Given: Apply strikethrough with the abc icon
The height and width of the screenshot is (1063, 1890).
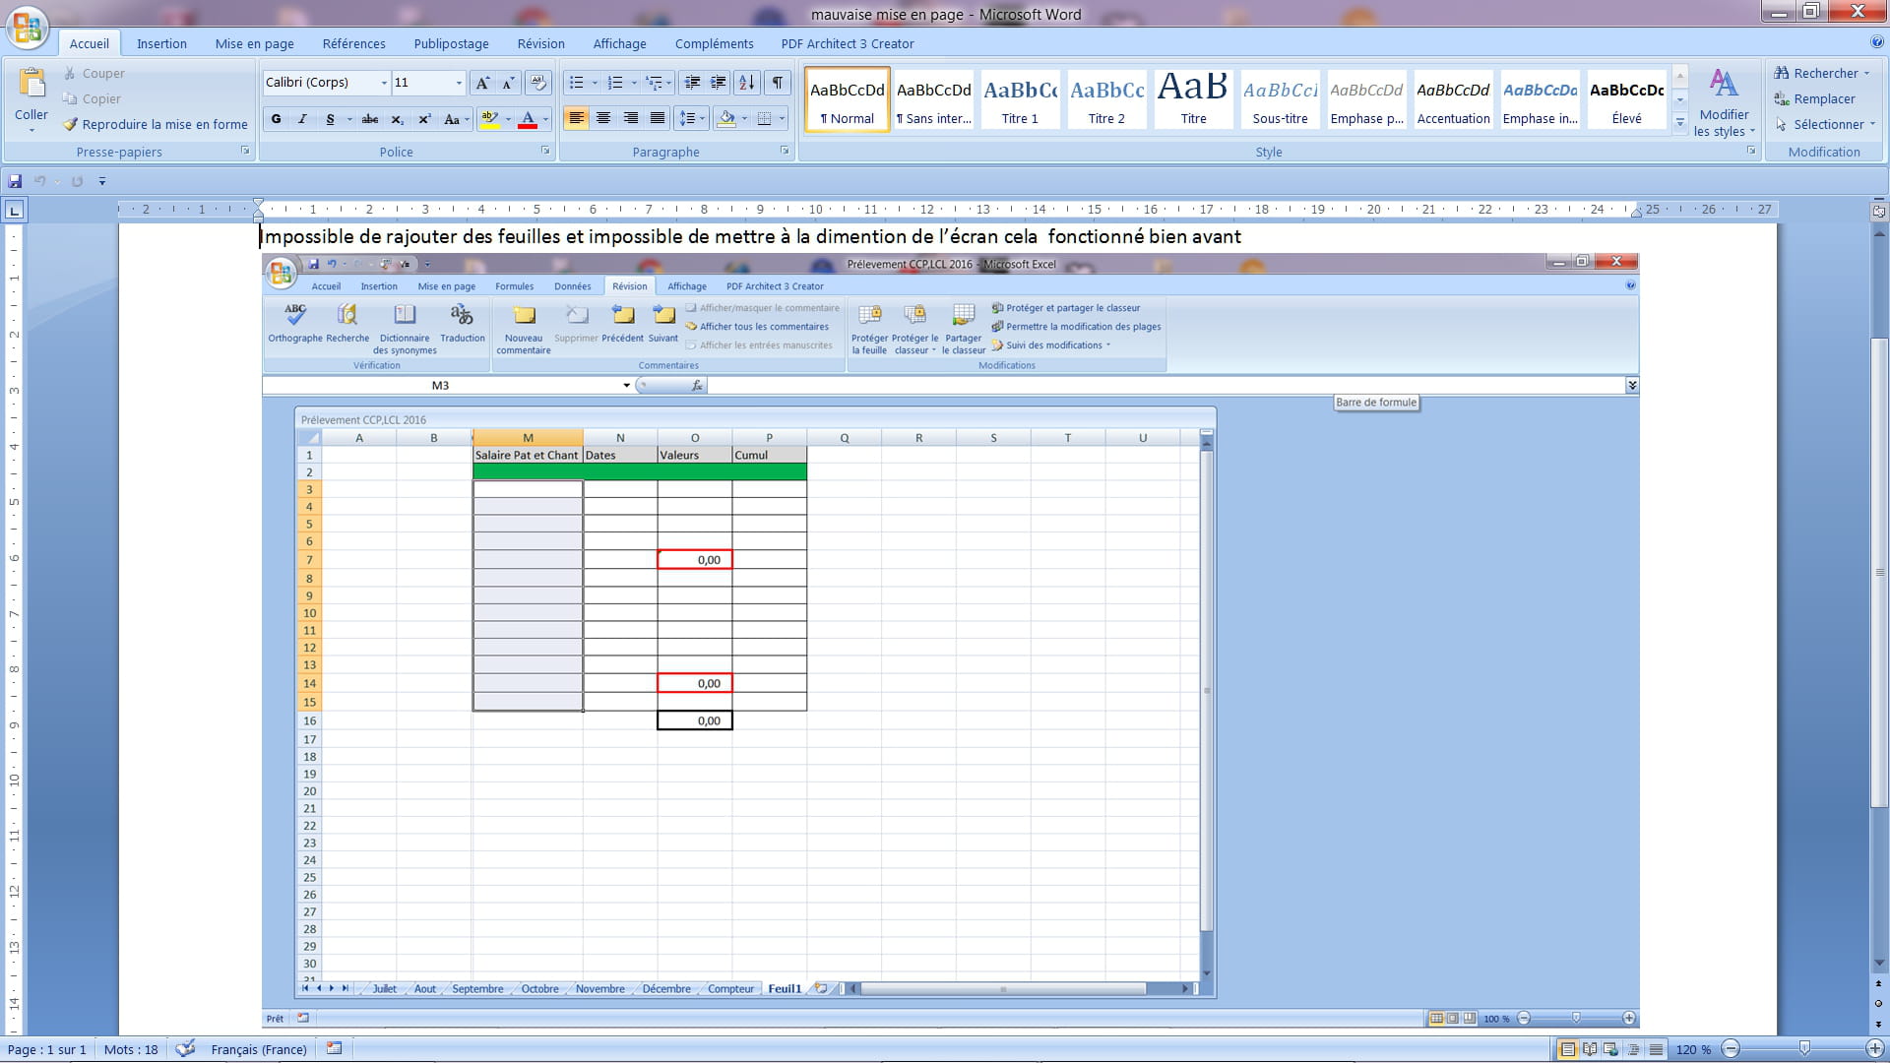Looking at the screenshot, I should tap(370, 119).
